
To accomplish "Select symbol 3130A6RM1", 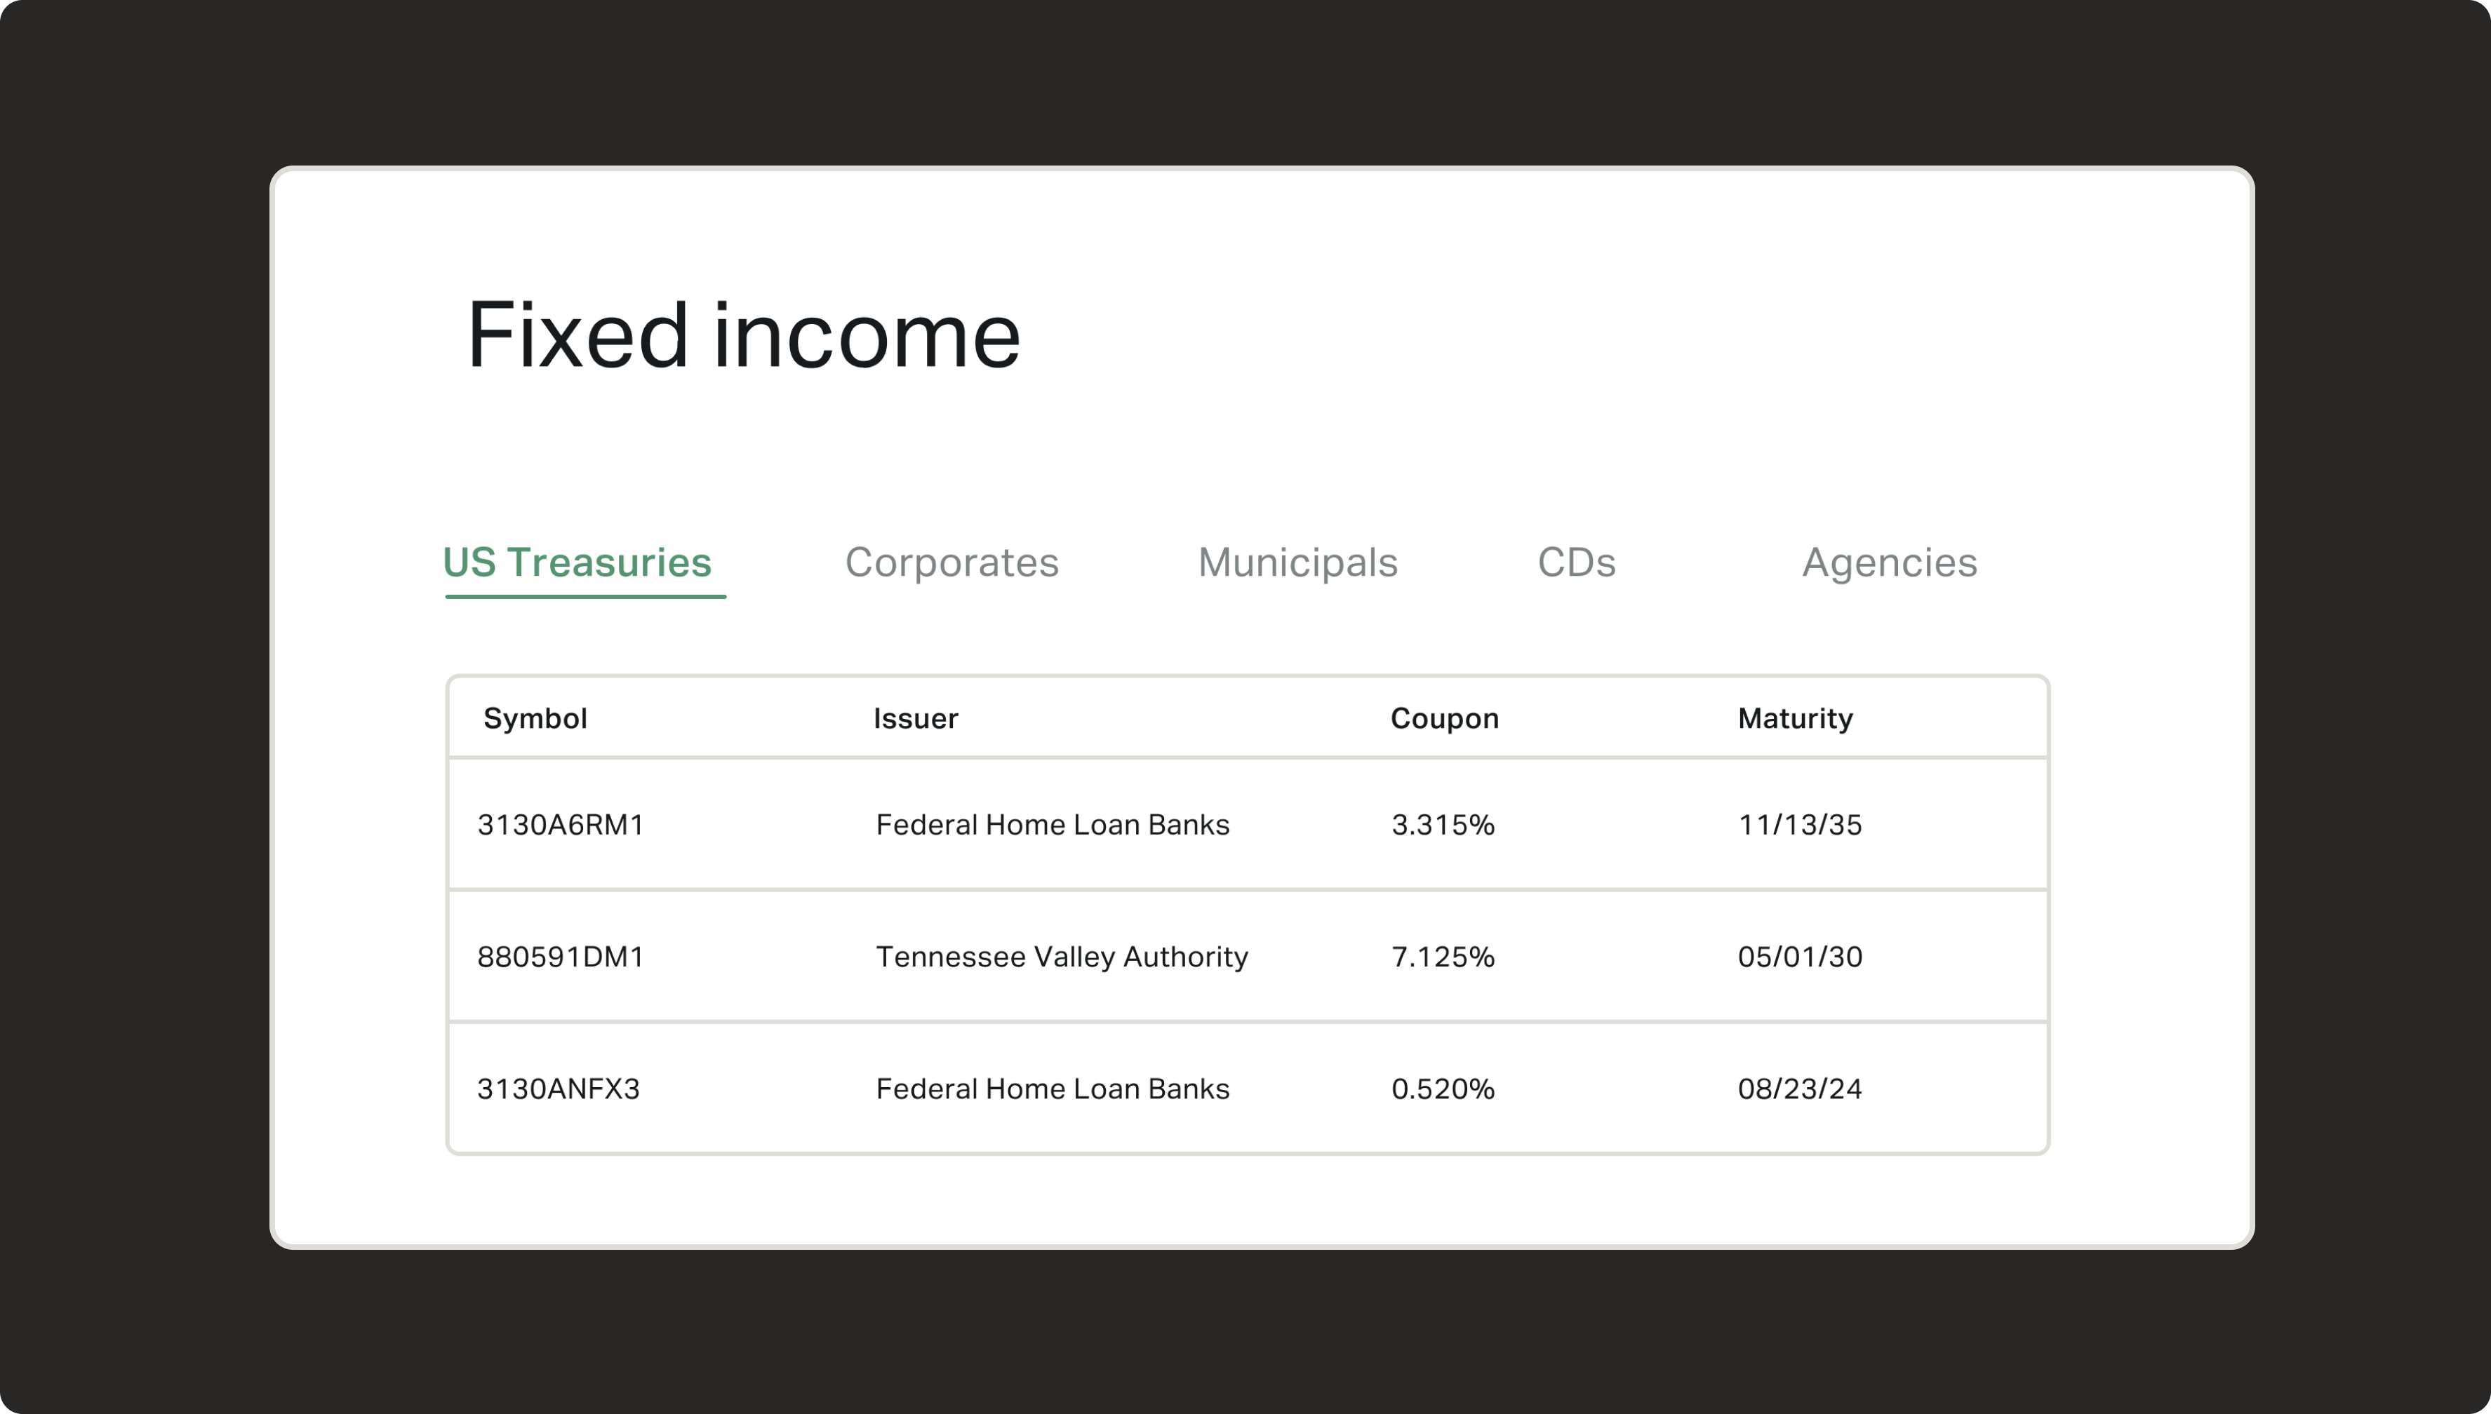I will 561,825.
